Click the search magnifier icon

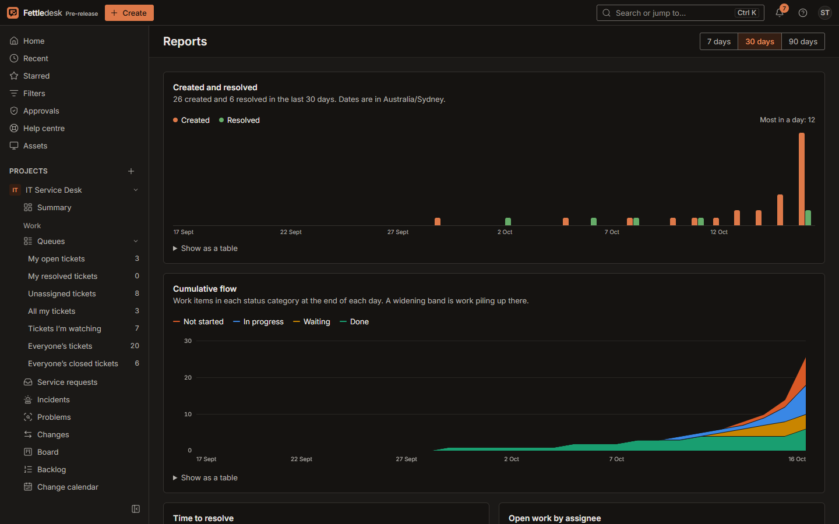607,13
